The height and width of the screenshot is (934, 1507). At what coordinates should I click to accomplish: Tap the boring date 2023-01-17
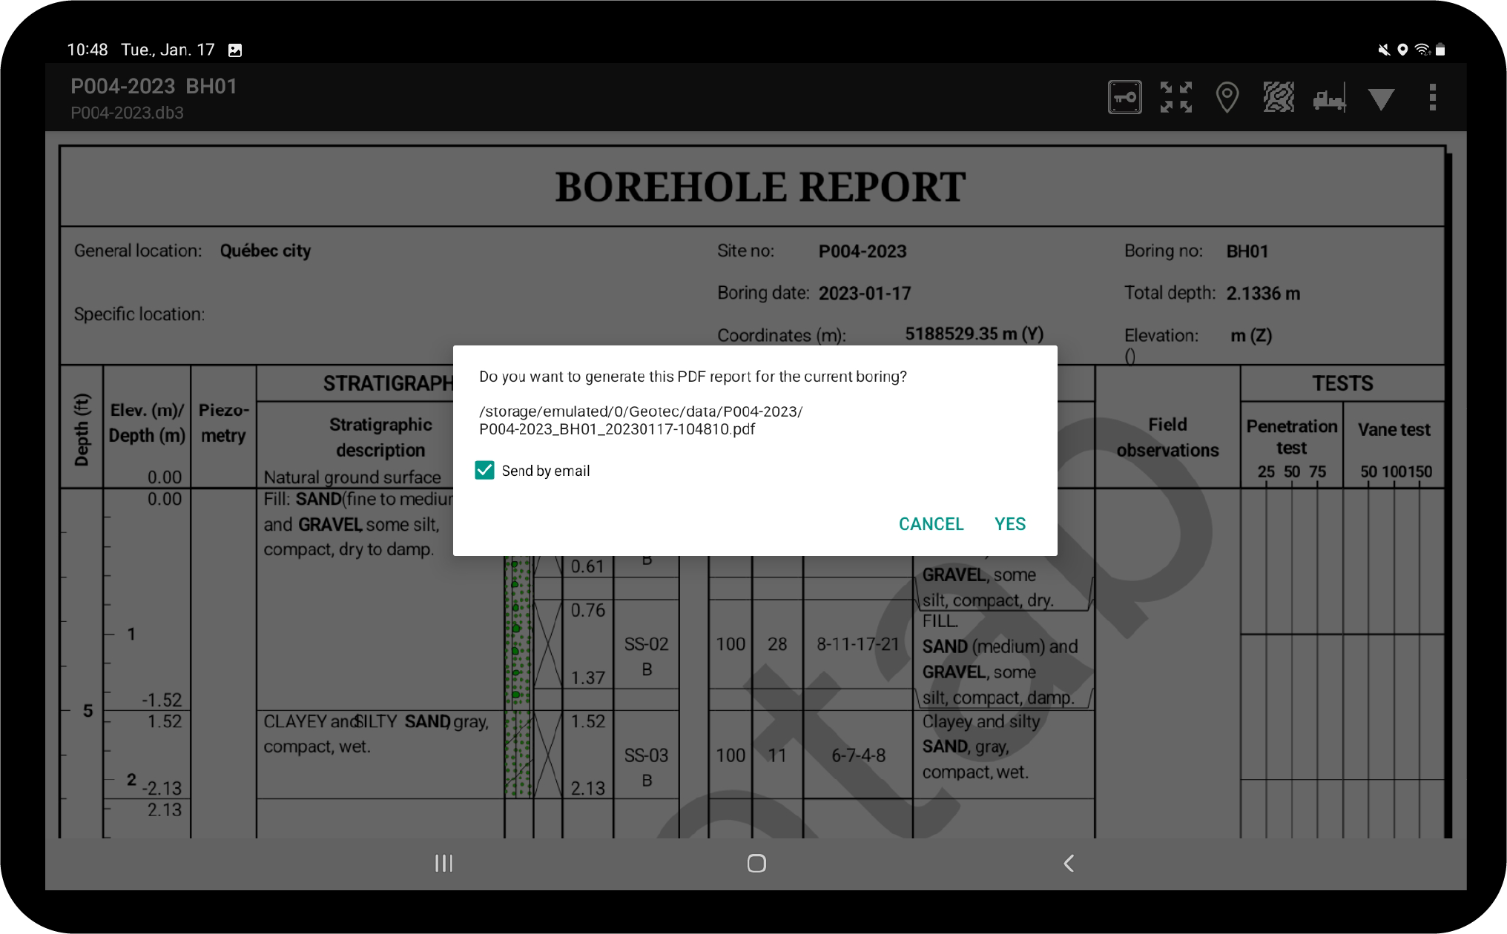[865, 294]
